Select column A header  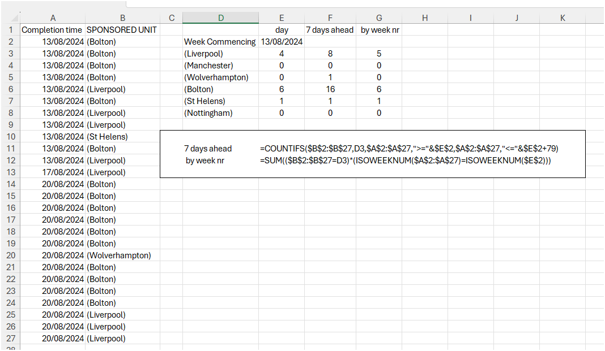53,18
